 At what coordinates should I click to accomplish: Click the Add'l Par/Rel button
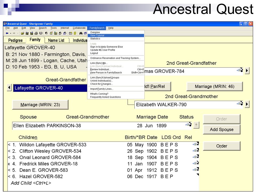(x=158, y=86)
